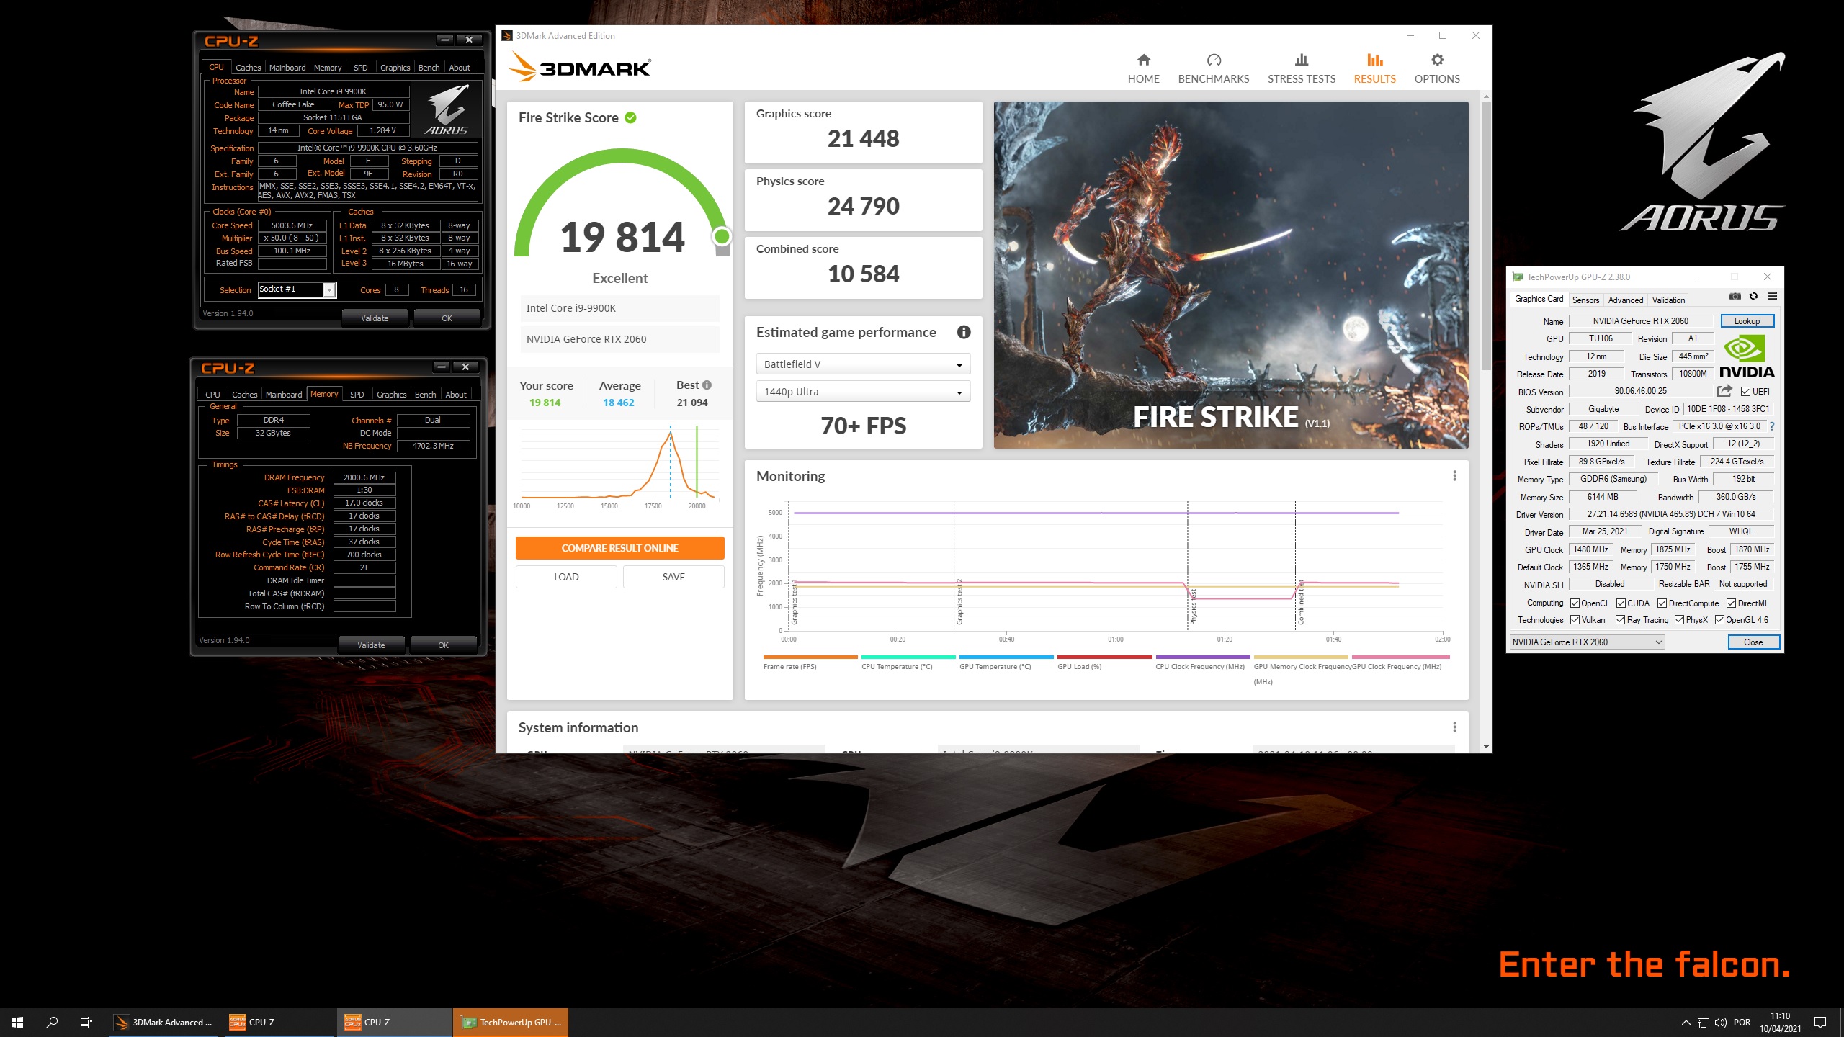The height and width of the screenshot is (1037, 1844).
Task: Take a GPU-Z screenshot with camera icon
Action: (1735, 297)
